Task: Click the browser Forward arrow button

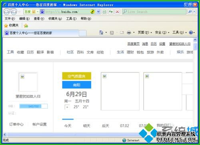Action: [x=14, y=12]
